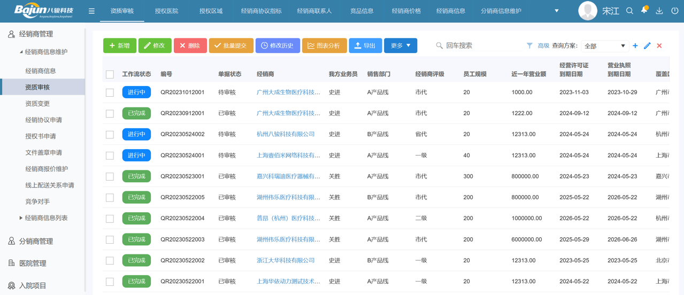Click the red X delete-scheme icon
This screenshot has height=295, width=684.
[659, 46]
